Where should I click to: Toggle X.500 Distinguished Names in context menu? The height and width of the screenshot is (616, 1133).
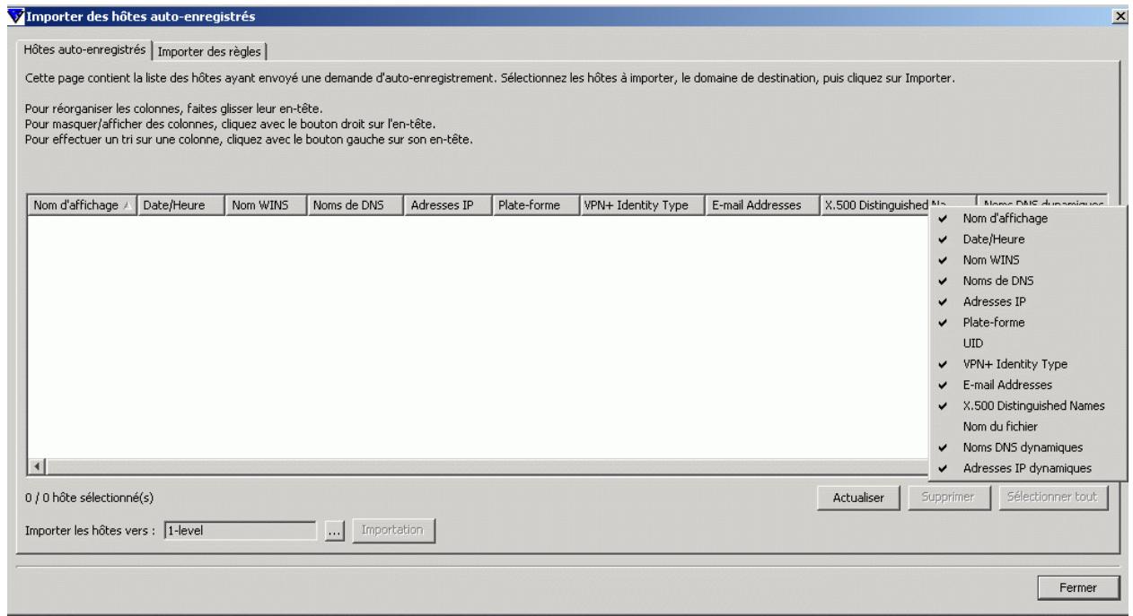tap(1028, 405)
